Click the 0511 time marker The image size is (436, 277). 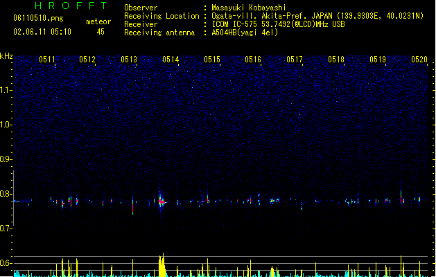[47, 60]
